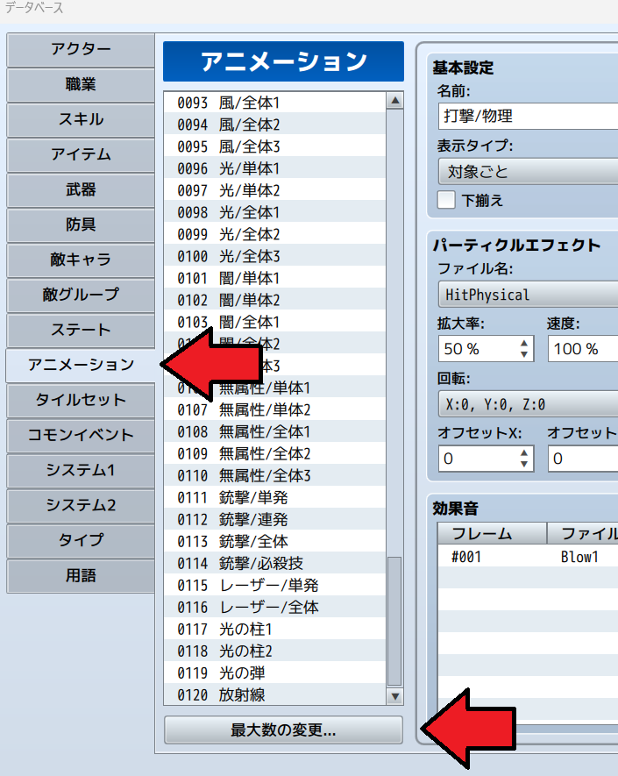The image size is (618, 776).
Task: Select animation 0101 闇/単体1
Action: 274,278
